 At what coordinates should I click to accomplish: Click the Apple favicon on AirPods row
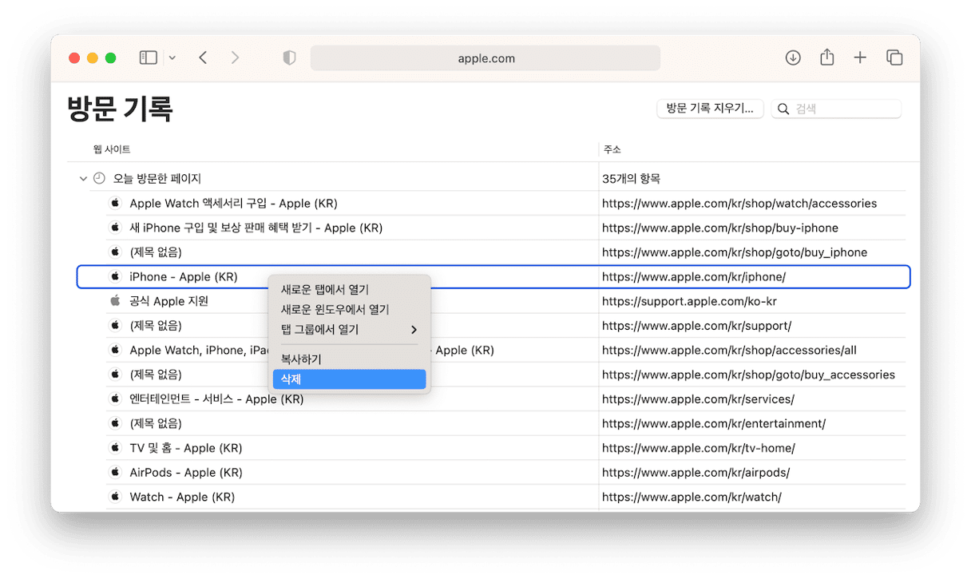(x=115, y=472)
